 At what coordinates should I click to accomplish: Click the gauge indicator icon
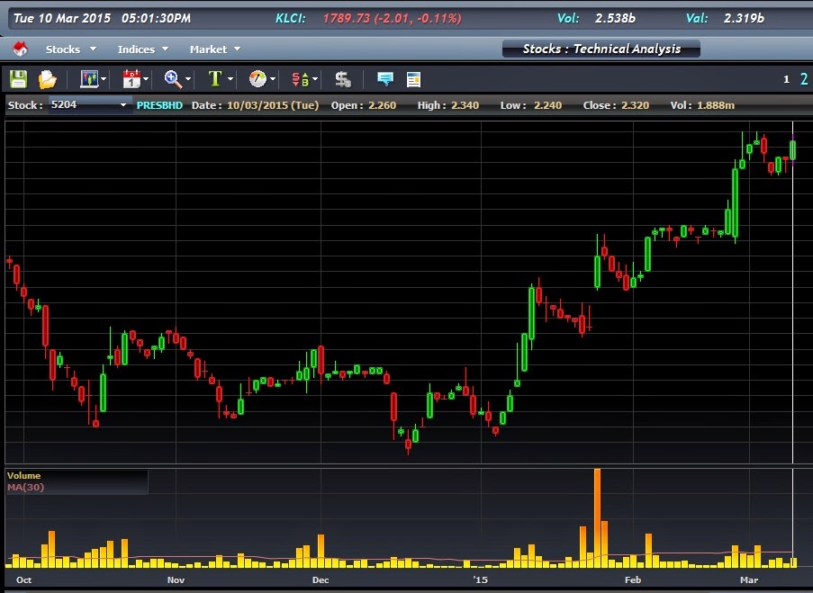257,79
